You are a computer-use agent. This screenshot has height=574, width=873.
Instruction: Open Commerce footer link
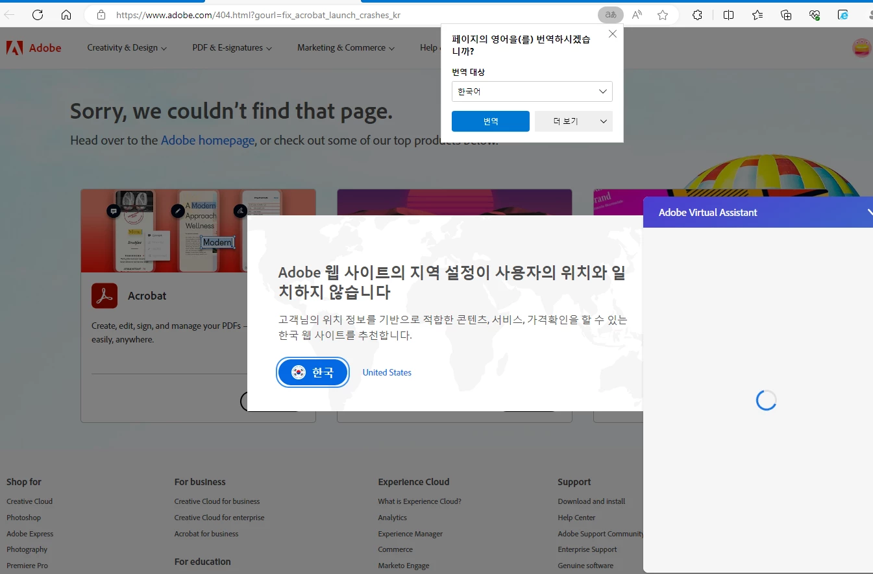(x=395, y=549)
